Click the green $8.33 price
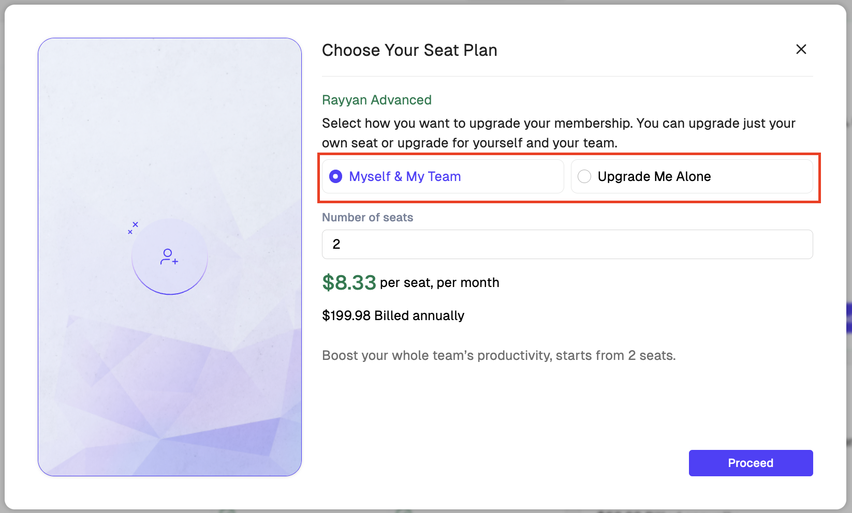The image size is (852, 513). point(349,282)
